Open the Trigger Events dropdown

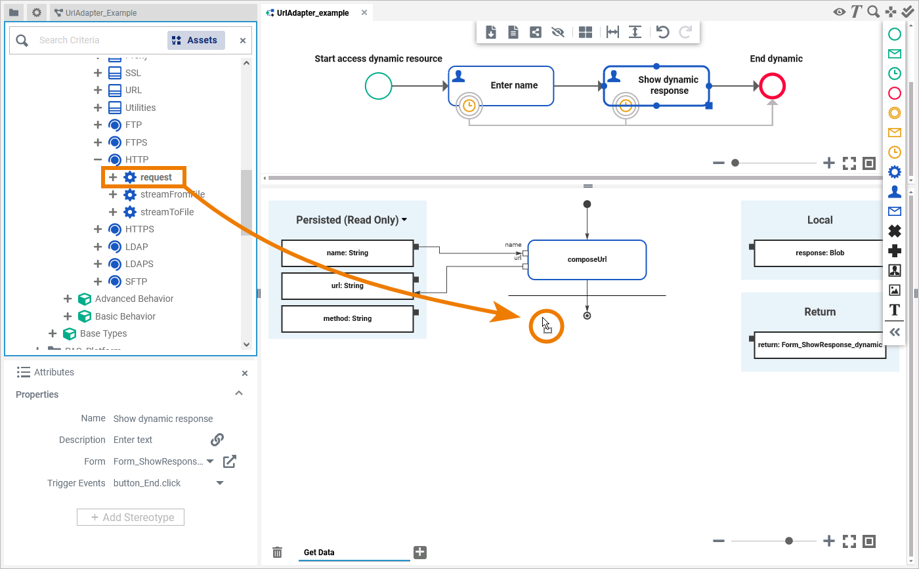220,483
